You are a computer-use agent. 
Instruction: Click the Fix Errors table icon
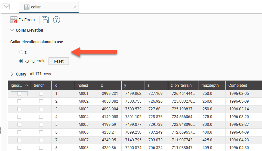click(x=14, y=20)
